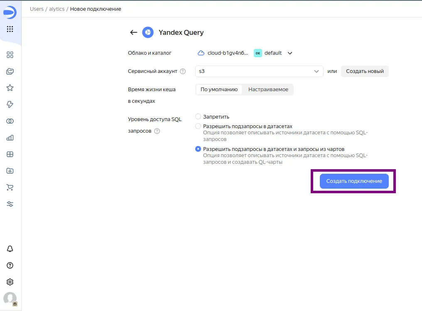Open notifications bell icon
Viewport: 422px width, 311px height.
(x=10, y=249)
